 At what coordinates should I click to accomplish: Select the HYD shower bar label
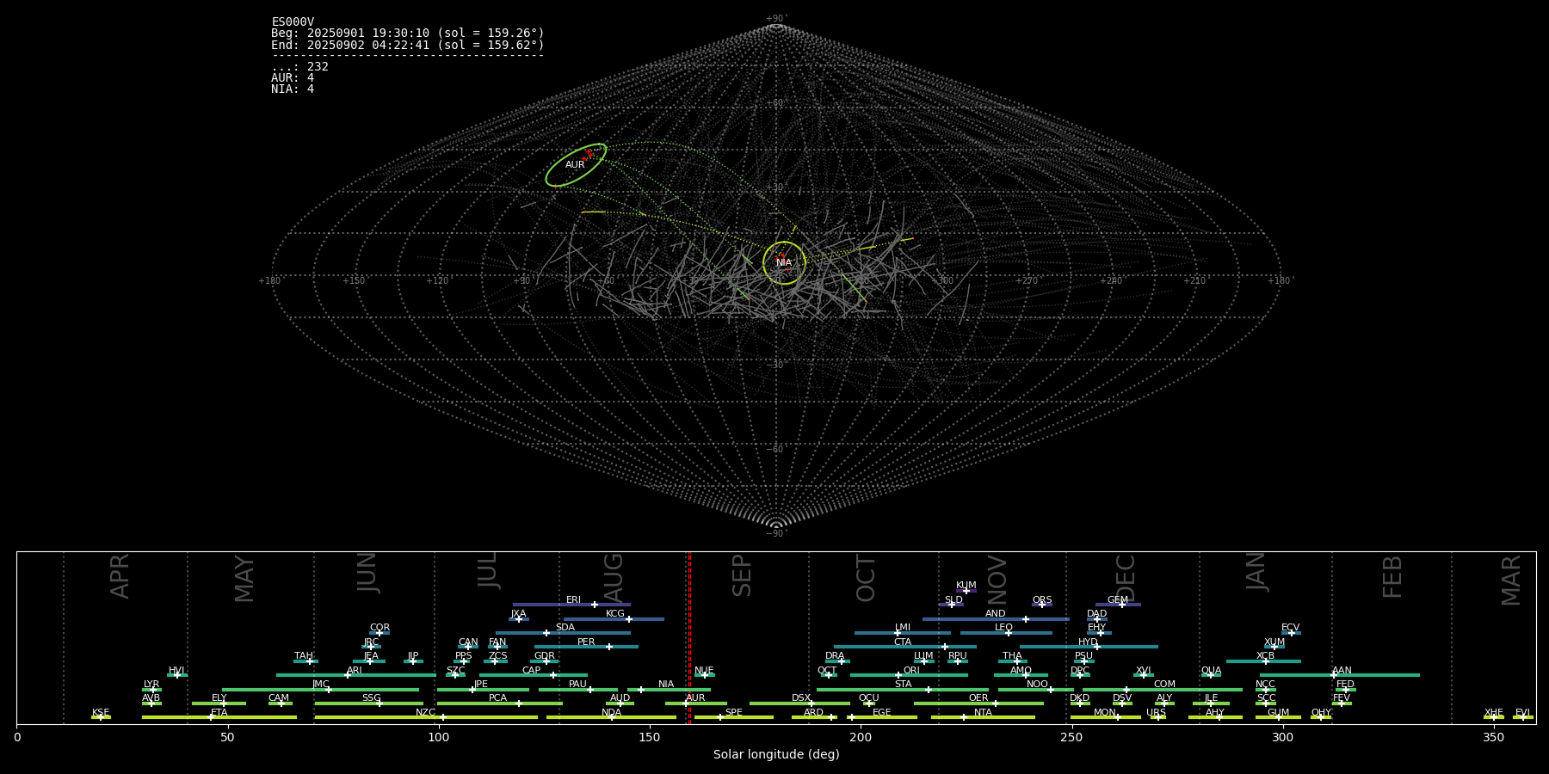1088,642
